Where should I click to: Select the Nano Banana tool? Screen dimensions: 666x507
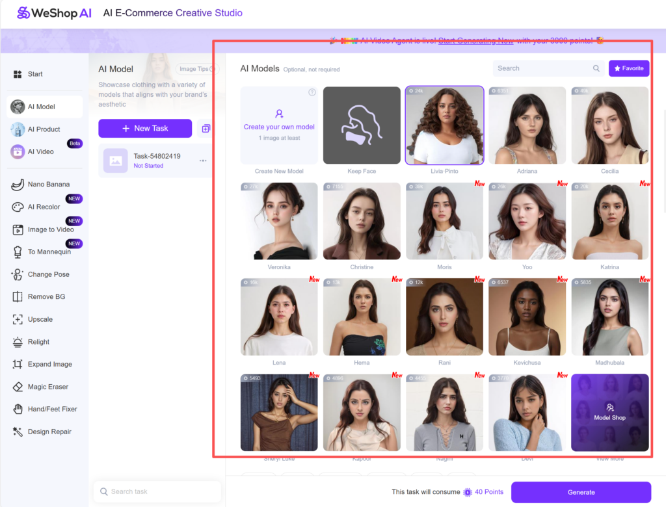pyautogui.click(x=42, y=184)
